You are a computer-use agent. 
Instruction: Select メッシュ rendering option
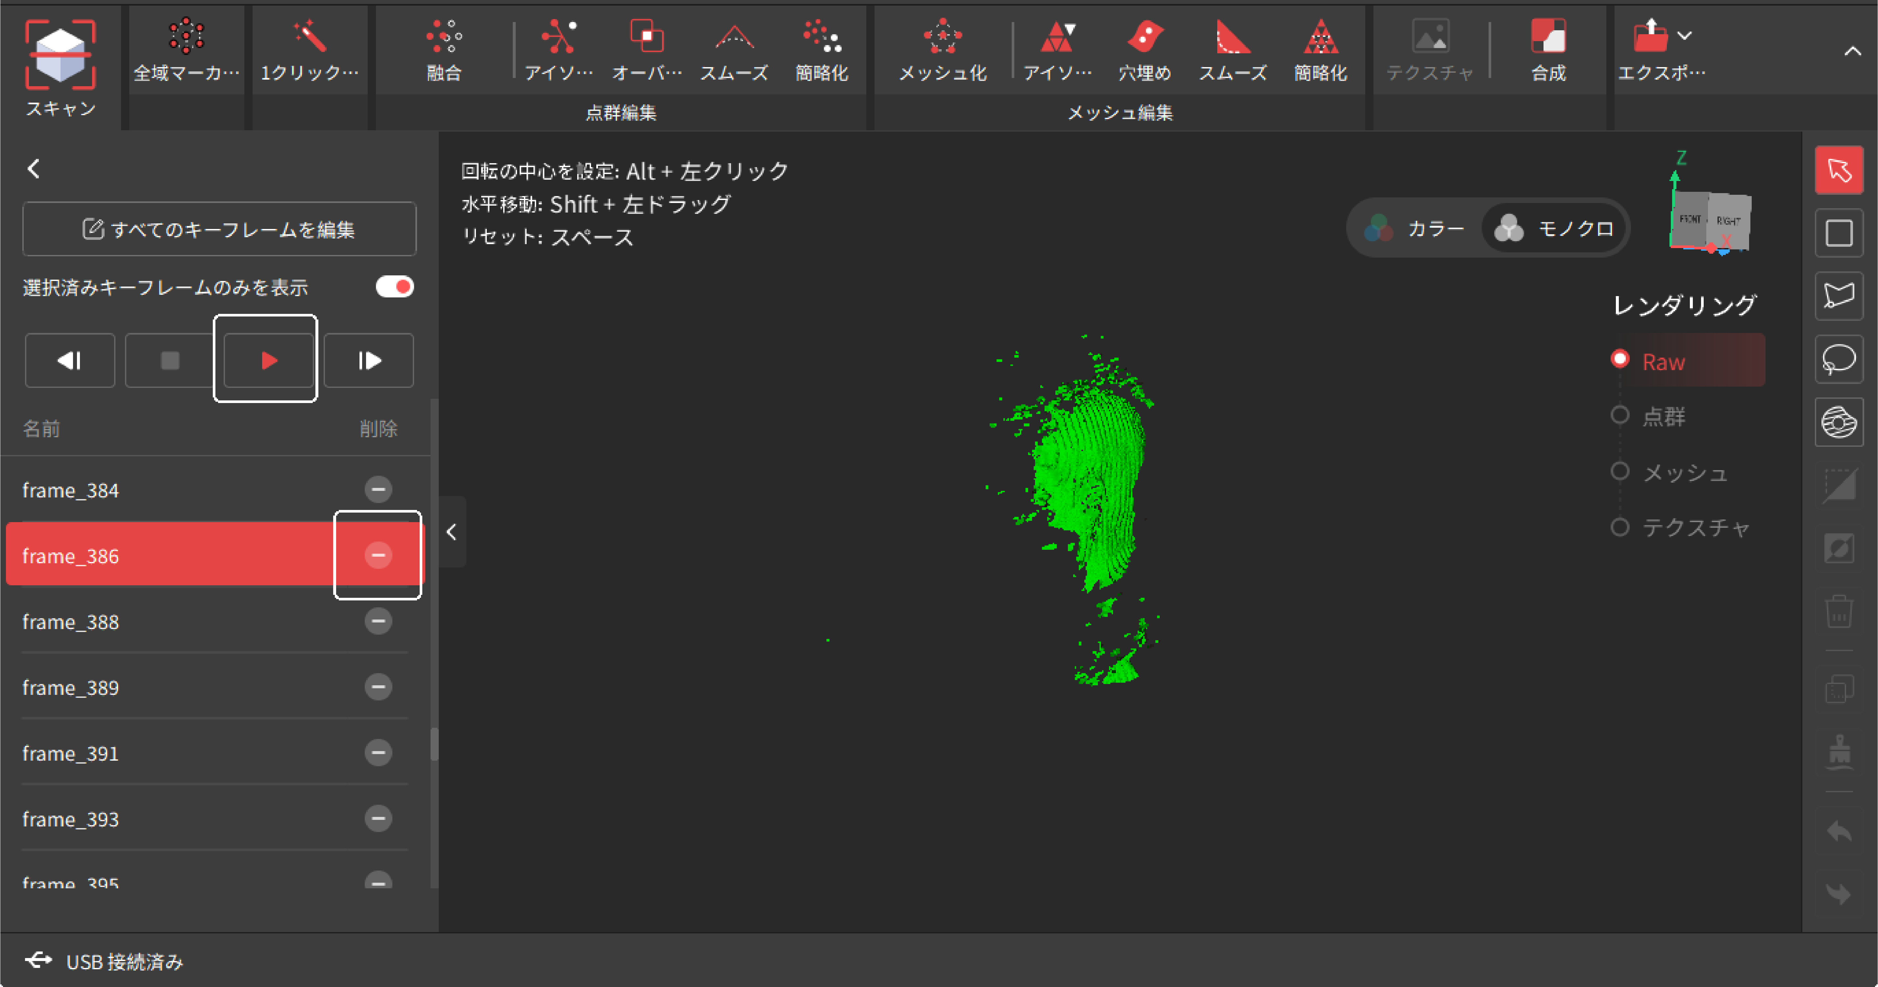1669,472
